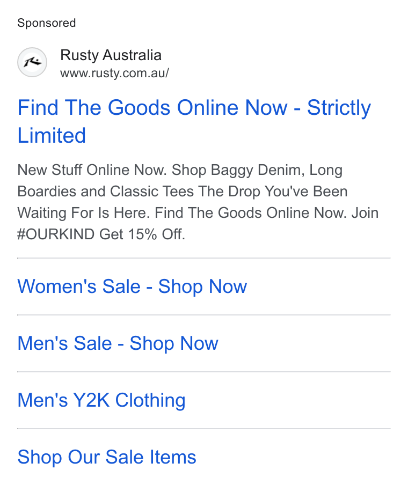Screen dimensions: 408x485
Task: Click Waiting For Is Here description line
Action: 84,213
